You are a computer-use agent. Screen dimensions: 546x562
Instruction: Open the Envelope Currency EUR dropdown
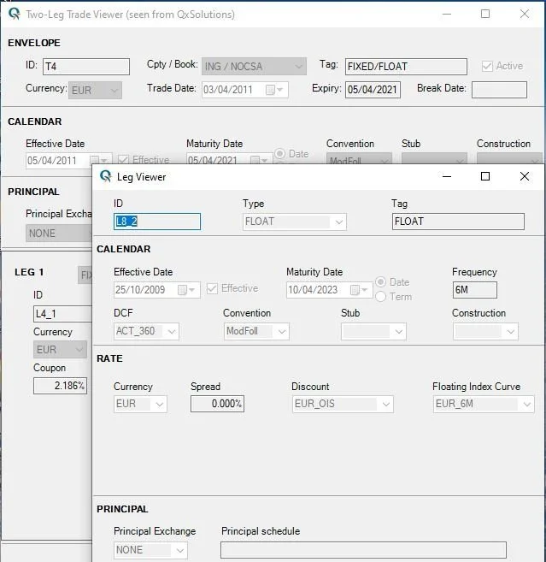tap(95, 90)
